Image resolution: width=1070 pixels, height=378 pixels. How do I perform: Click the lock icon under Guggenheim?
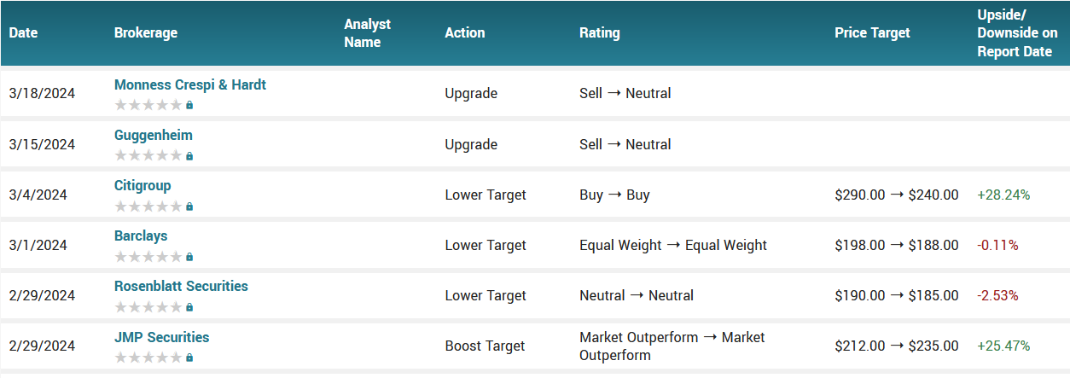tap(189, 156)
